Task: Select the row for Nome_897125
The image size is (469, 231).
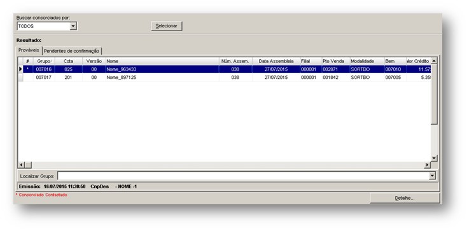Action: click(225, 78)
